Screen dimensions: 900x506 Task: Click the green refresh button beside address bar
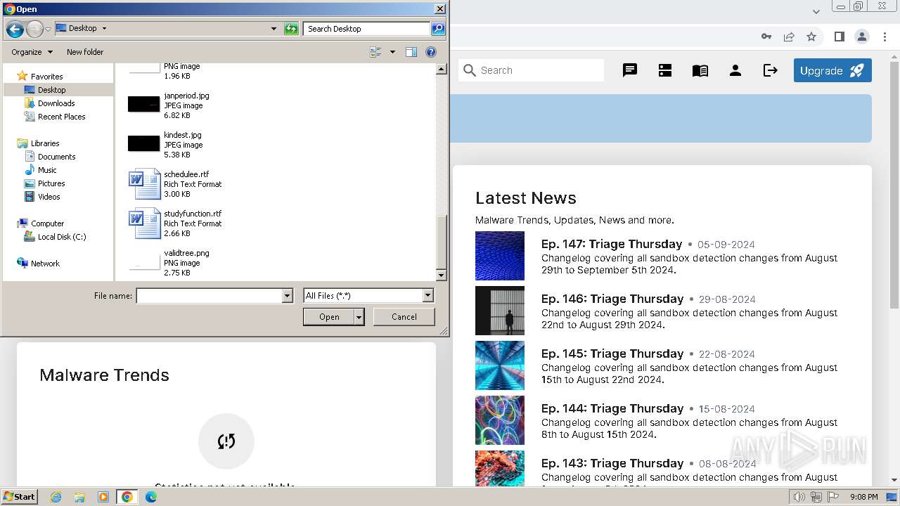pos(291,29)
